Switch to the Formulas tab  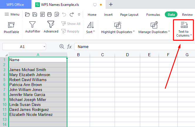[153, 15]
